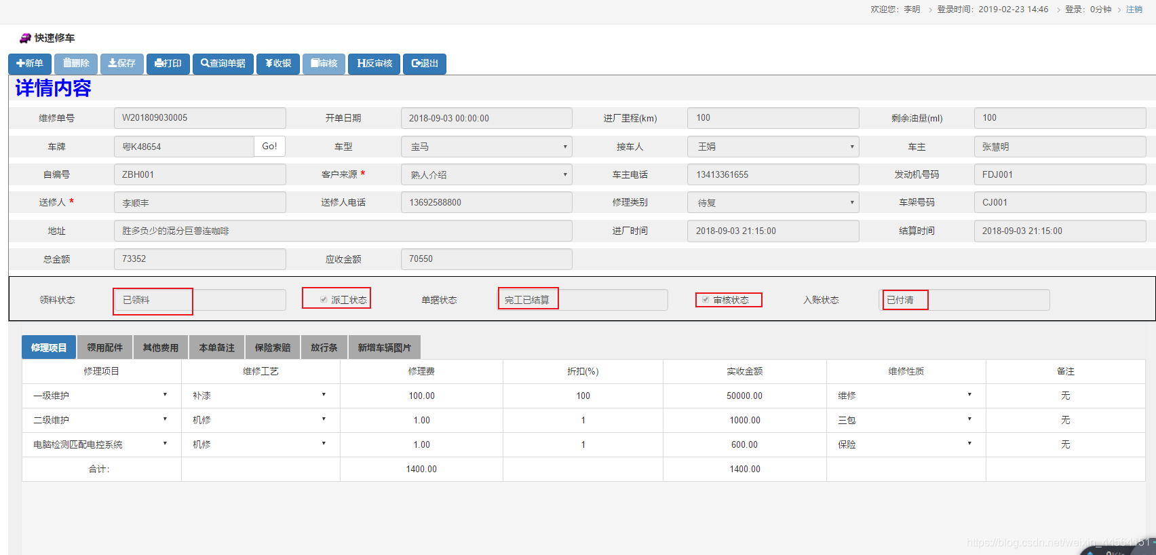This screenshot has height=555, width=1156.
Task: Click the 新单 (new order) button
Action: tap(30, 63)
